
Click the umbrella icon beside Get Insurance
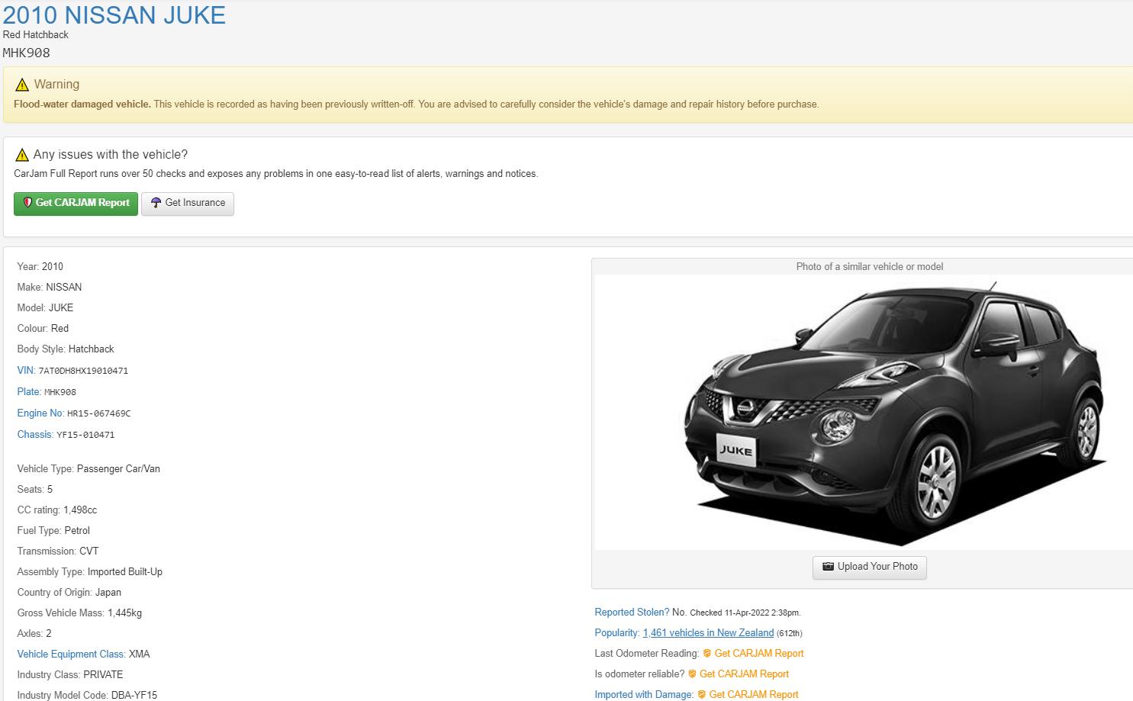coord(156,203)
